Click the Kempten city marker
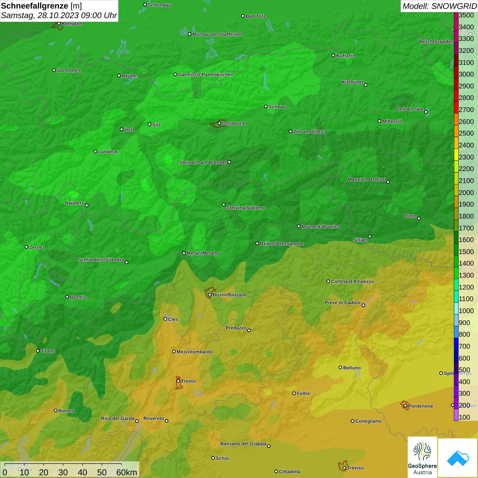 [59, 24]
